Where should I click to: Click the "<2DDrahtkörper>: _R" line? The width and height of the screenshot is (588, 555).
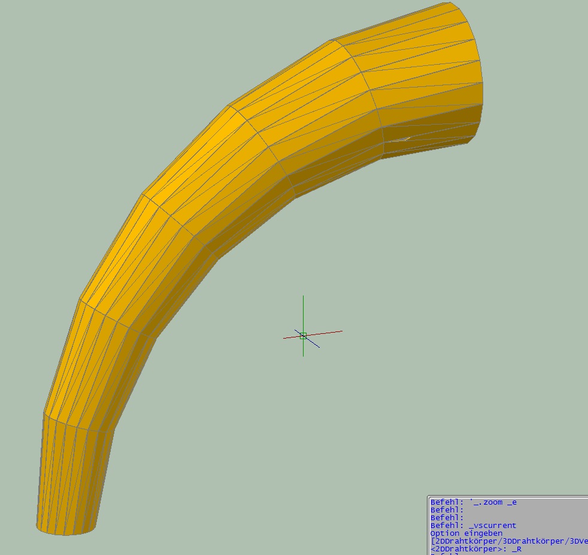point(476,549)
